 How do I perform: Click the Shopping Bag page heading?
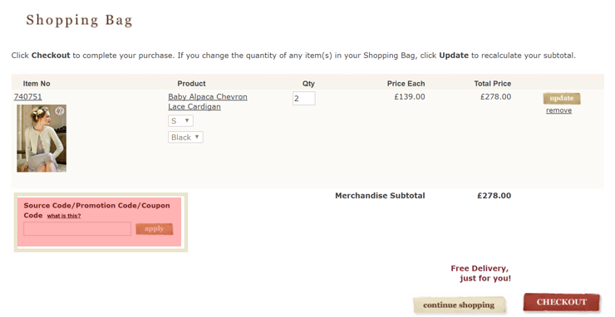[79, 20]
